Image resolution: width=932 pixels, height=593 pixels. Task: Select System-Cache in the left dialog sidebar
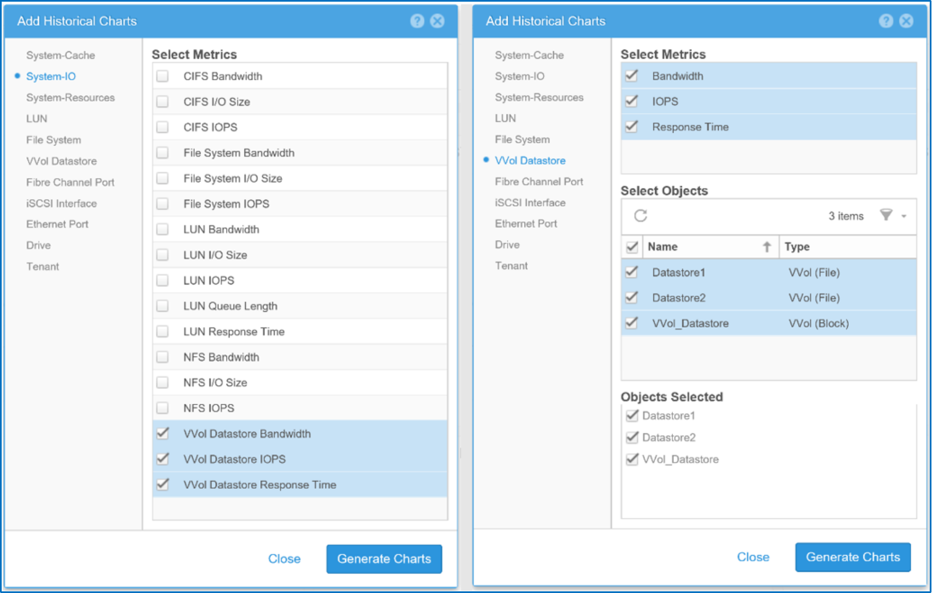click(x=60, y=55)
